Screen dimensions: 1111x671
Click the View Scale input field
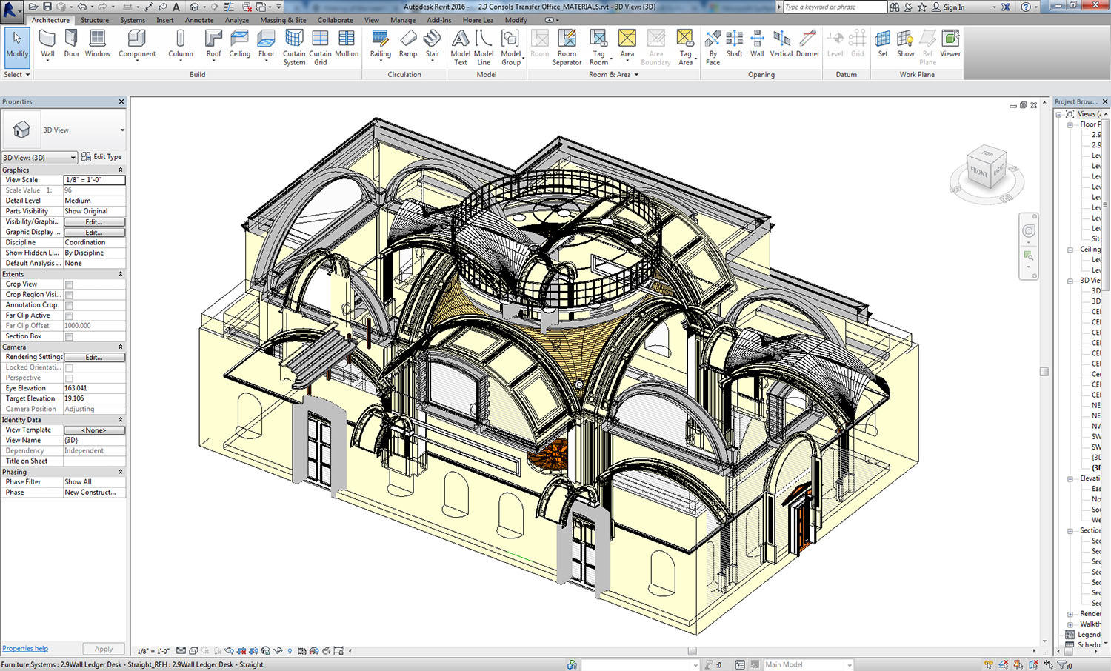(94, 180)
